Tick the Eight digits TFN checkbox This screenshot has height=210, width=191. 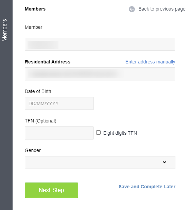98,133
